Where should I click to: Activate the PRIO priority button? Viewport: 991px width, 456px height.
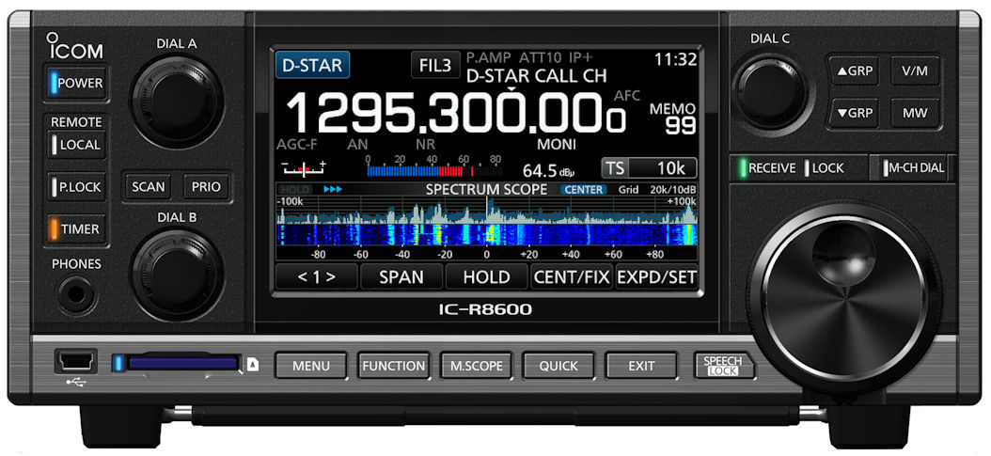[x=206, y=187]
